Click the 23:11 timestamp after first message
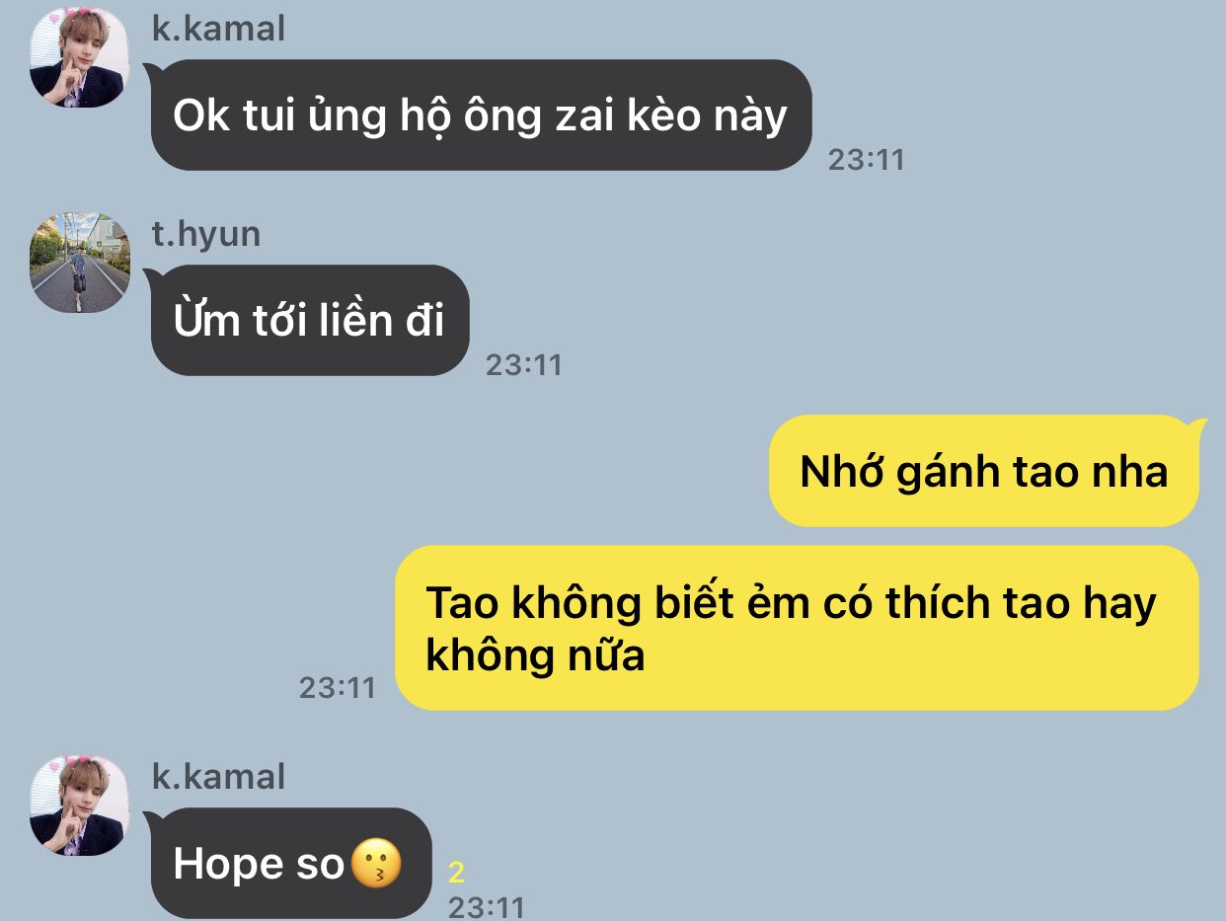This screenshot has height=921, width=1226. click(866, 160)
